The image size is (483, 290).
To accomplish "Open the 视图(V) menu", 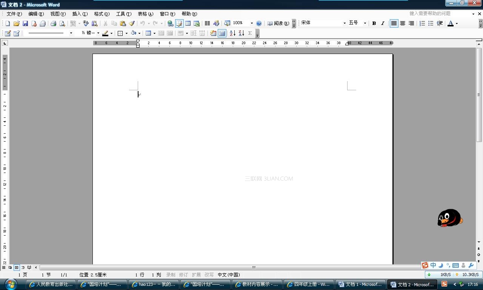I will coord(58,14).
